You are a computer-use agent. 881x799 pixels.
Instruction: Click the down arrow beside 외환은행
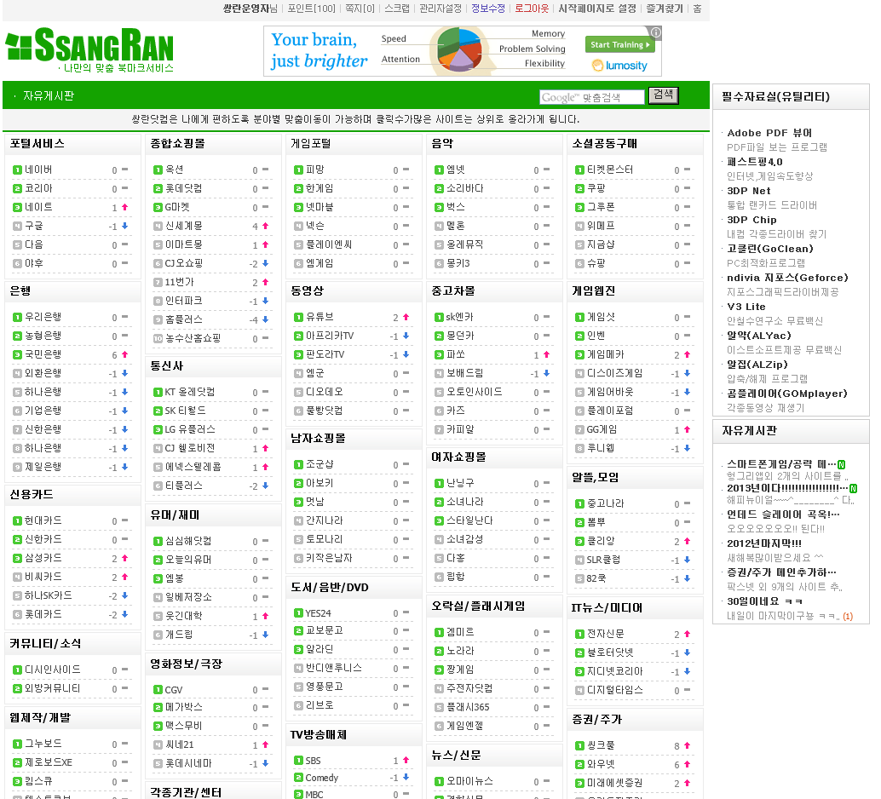click(124, 373)
